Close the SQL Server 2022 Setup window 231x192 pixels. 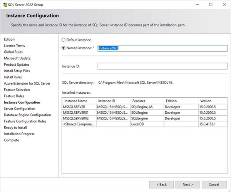pyautogui.click(x=224, y=5)
